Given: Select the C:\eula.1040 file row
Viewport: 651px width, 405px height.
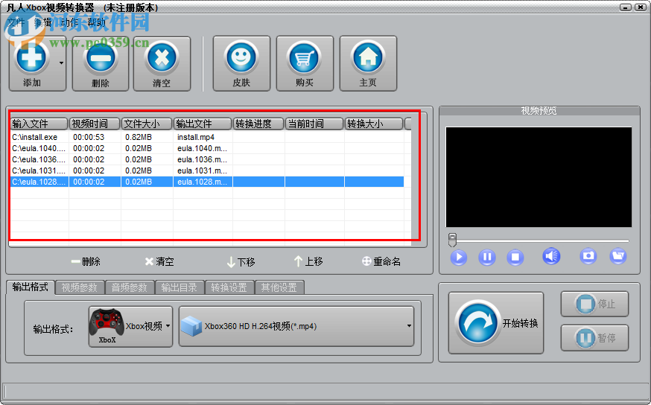Looking at the screenshot, I should (x=207, y=148).
